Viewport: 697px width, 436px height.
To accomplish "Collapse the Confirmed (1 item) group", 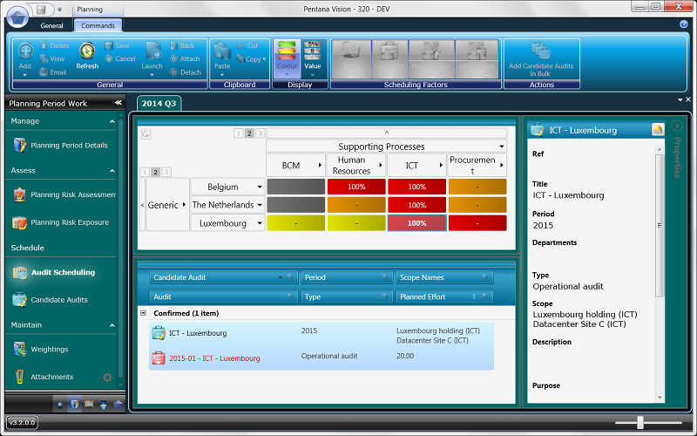I will coord(143,313).
